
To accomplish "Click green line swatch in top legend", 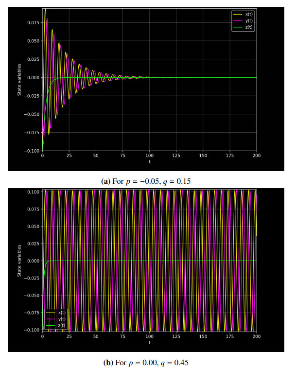I will [x=236, y=27].
